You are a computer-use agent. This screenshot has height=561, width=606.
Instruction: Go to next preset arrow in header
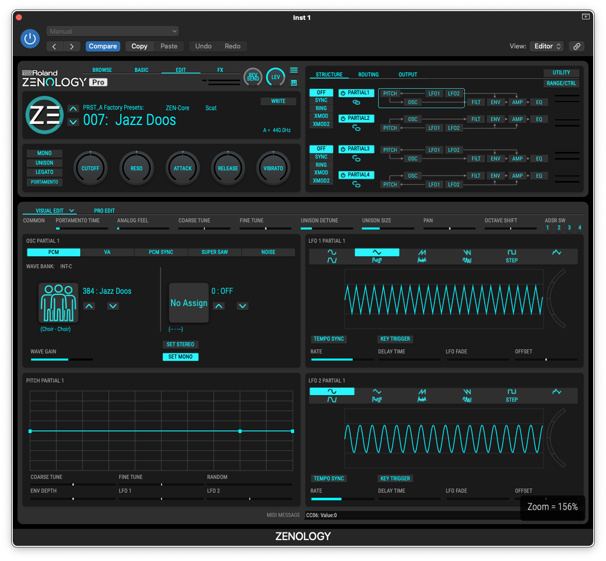[x=72, y=47]
